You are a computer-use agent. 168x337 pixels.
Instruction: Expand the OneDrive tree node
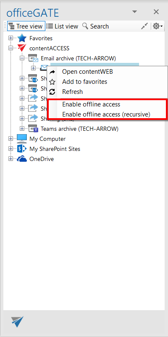coord(10,159)
